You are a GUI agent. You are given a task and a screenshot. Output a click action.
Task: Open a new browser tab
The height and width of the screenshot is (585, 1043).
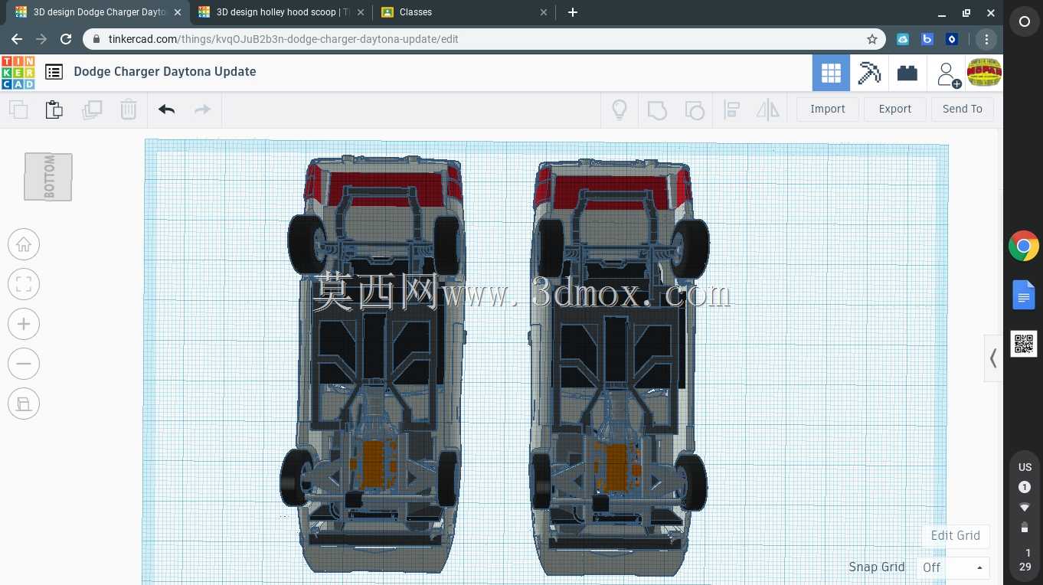573,12
